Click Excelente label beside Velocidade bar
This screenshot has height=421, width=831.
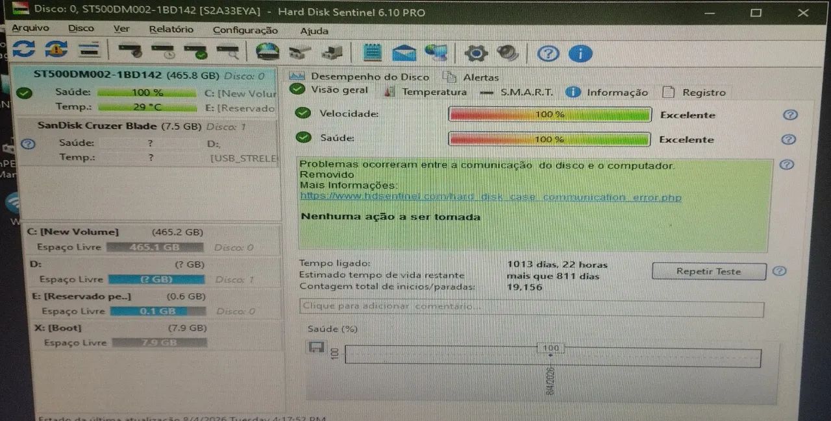coord(688,115)
